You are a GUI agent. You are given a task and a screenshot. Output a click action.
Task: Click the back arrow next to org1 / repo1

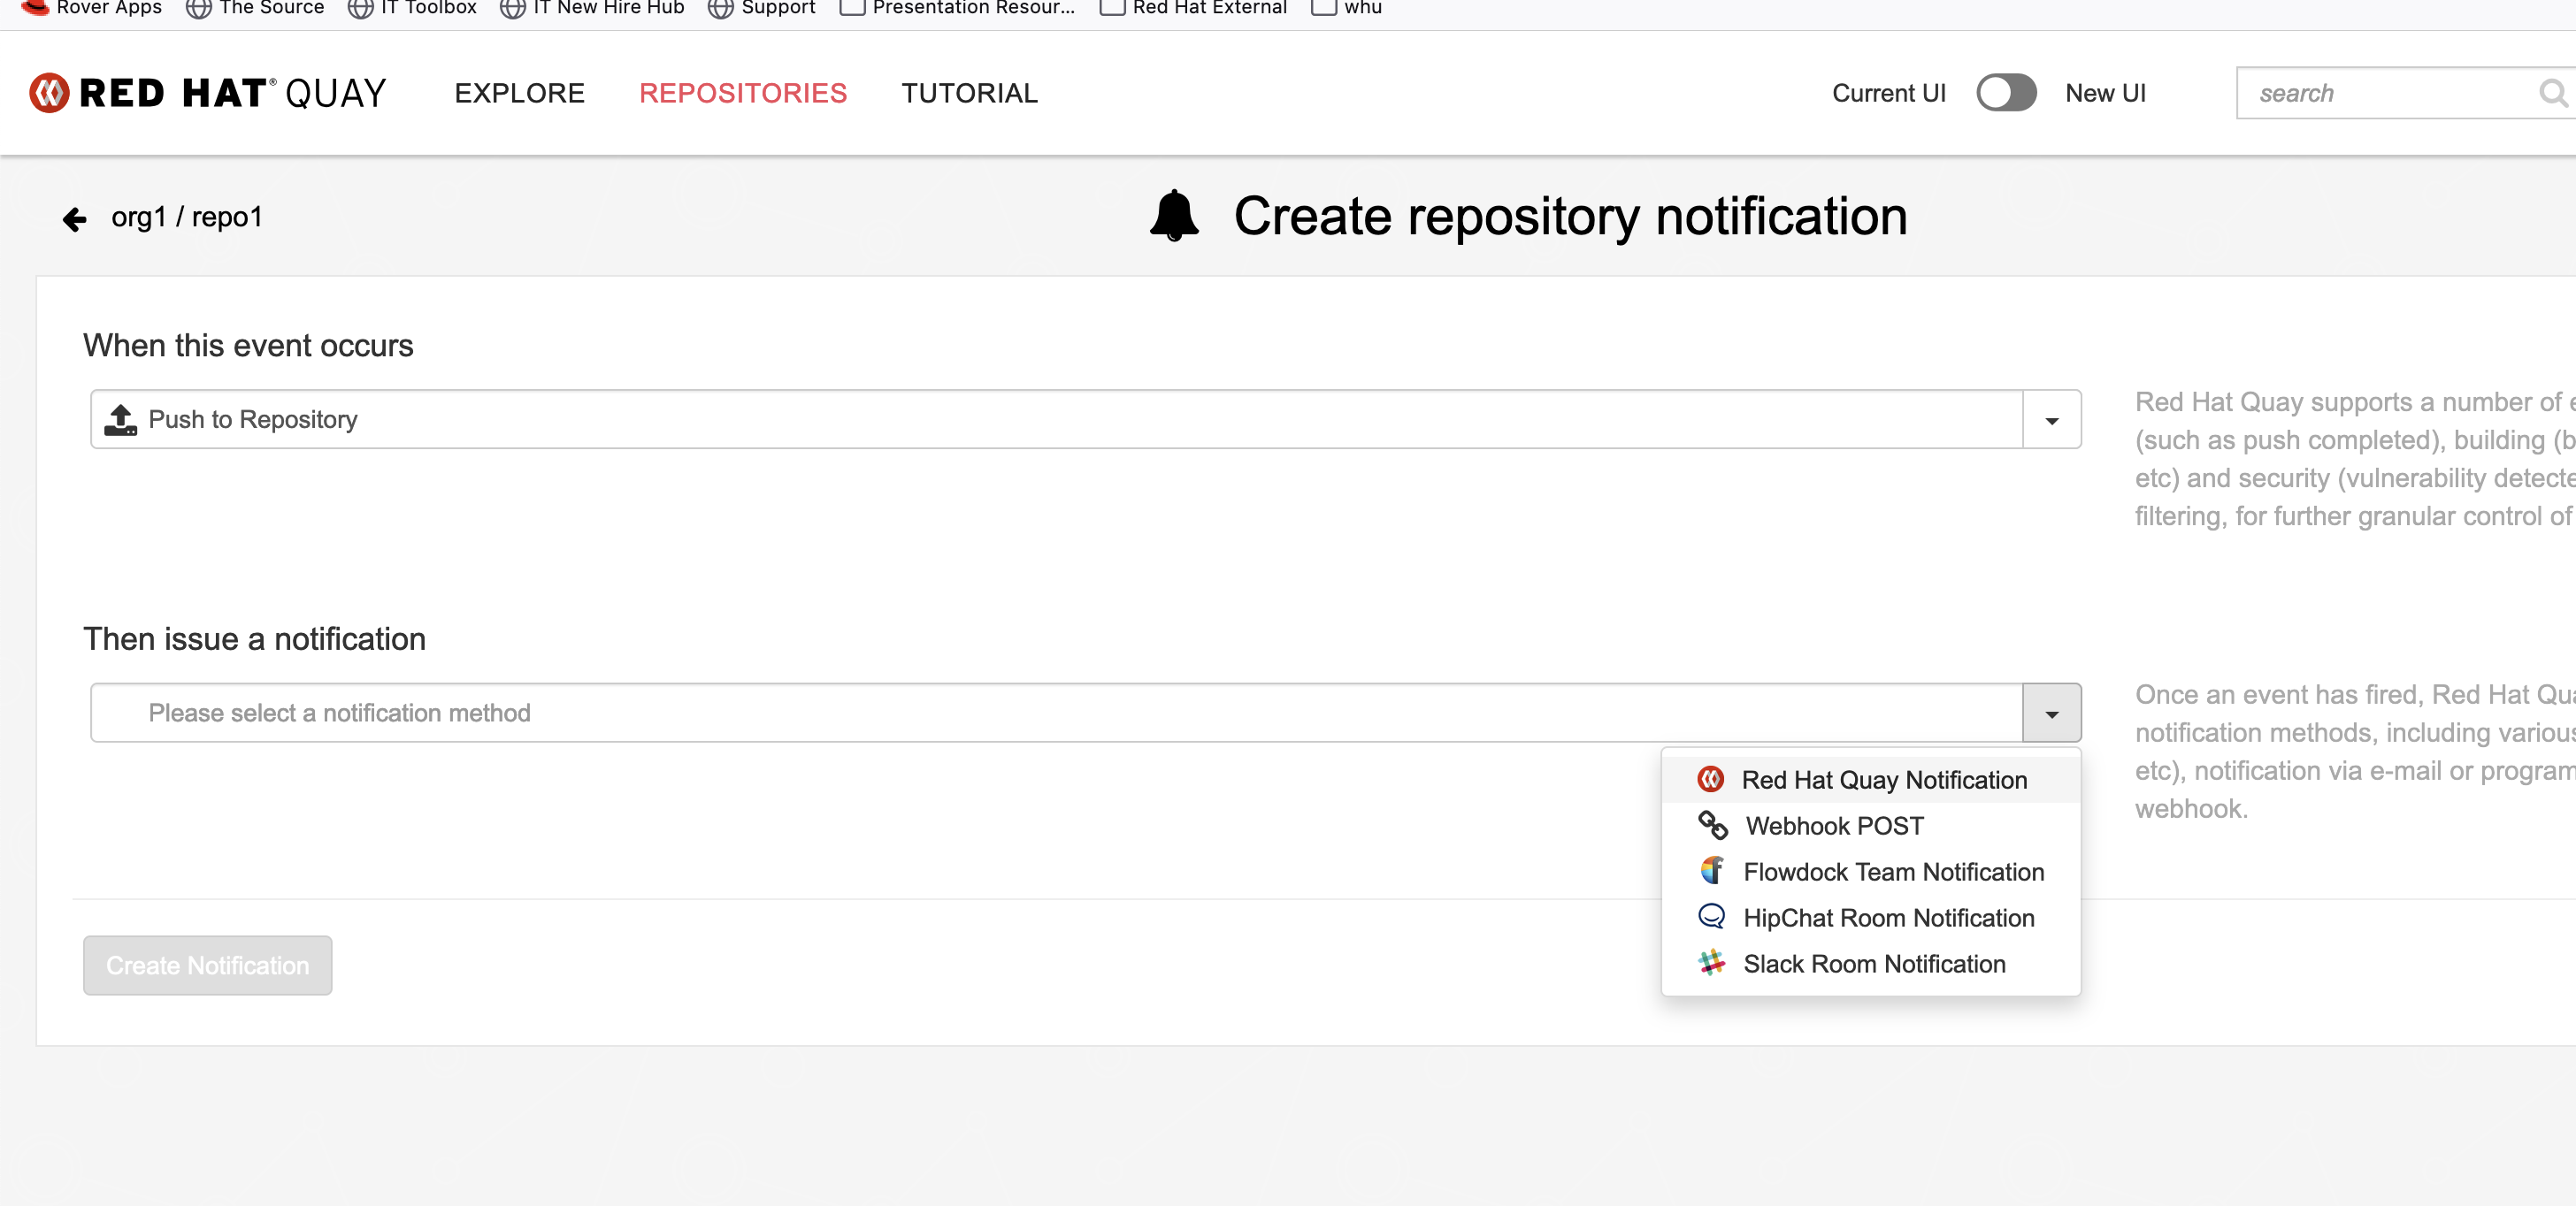(x=75, y=218)
